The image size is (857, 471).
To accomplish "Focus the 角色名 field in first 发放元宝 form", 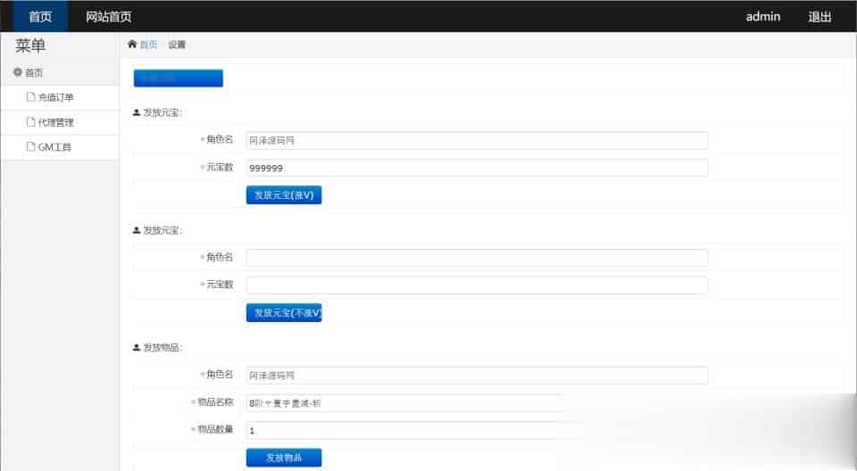I will [x=477, y=140].
